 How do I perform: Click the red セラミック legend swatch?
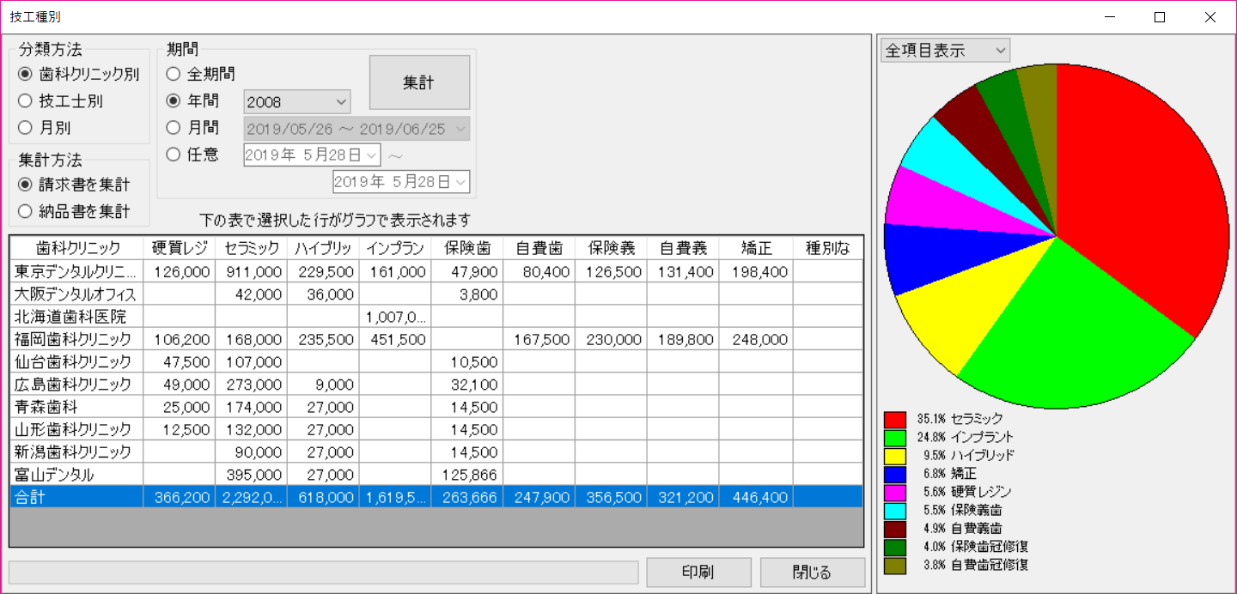click(895, 420)
